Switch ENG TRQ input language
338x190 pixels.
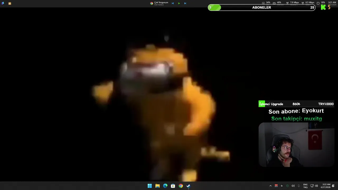(305, 186)
